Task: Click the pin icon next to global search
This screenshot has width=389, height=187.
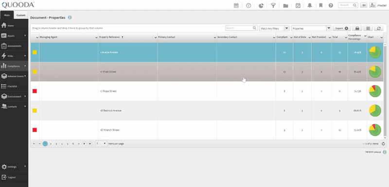Action: pos(364,5)
